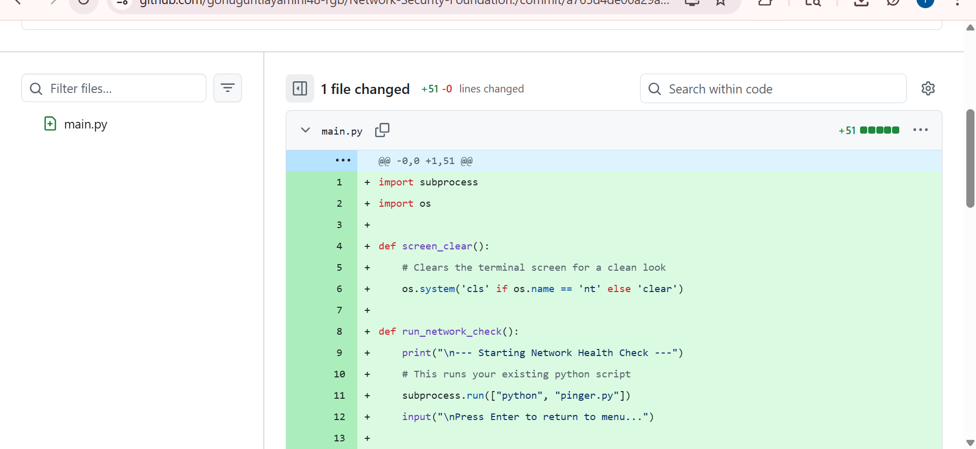Select line number 12 in the diff

(339, 417)
